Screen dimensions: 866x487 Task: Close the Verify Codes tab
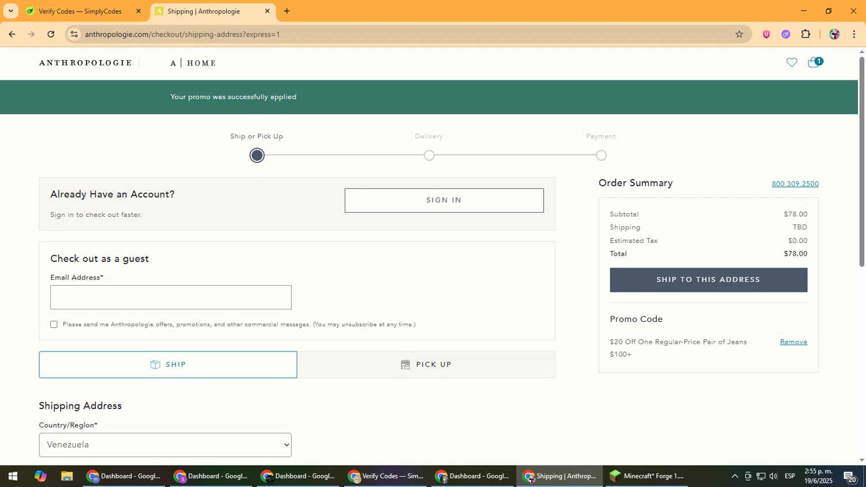tap(139, 11)
